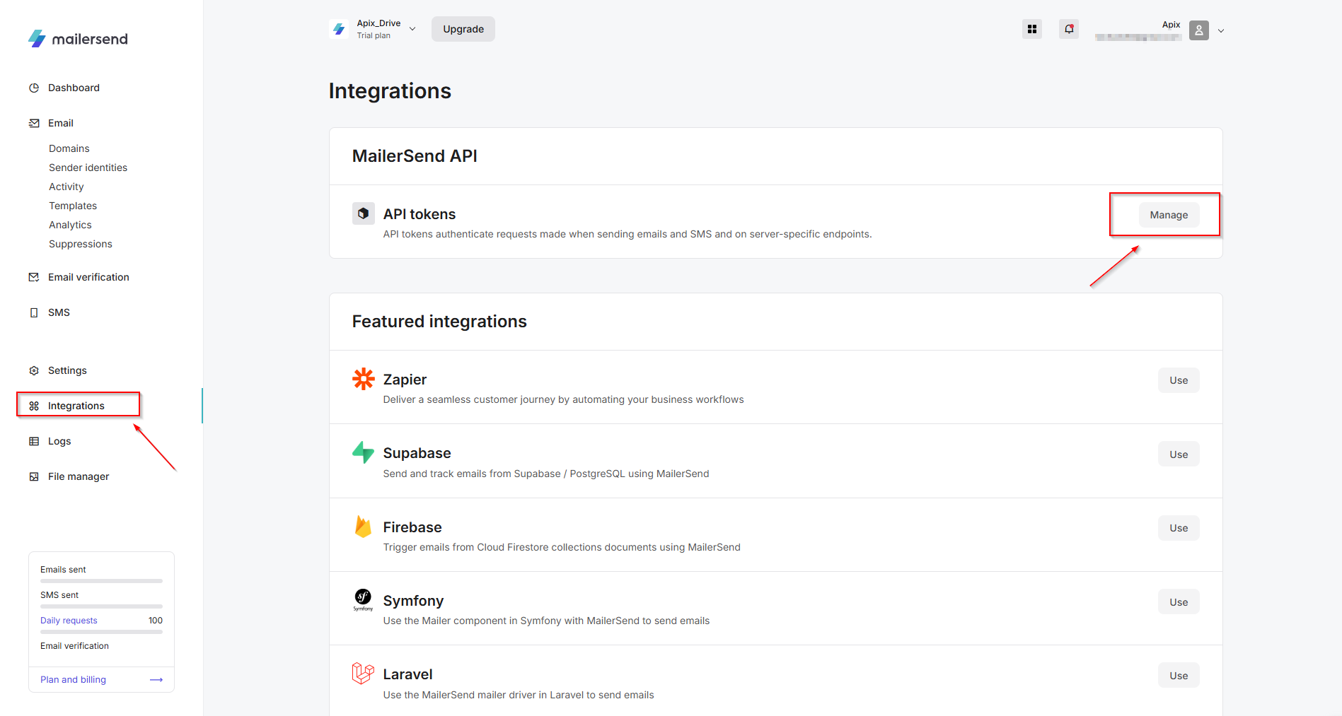
Task: Click the Integrations page heading
Action: (390, 90)
